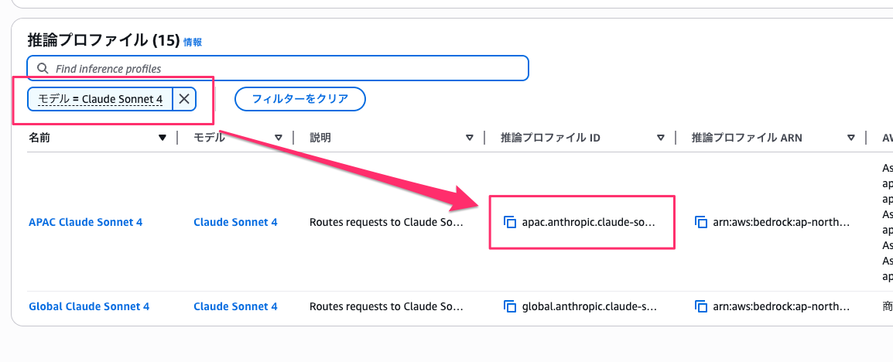Sort by 推論プロファイル ARN column arrow

(x=851, y=138)
